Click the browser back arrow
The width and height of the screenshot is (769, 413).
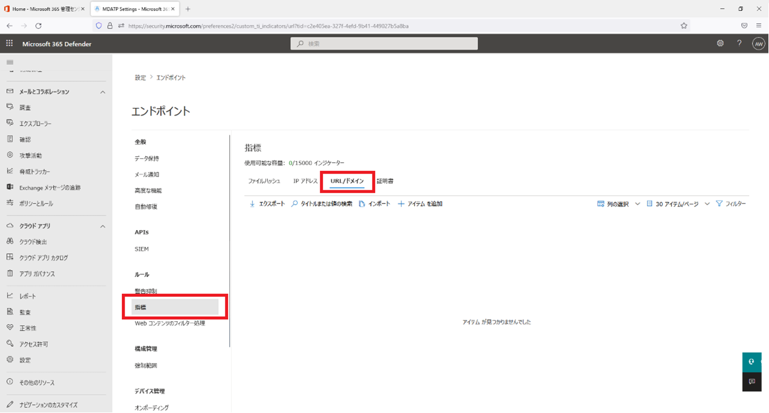click(9, 25)
